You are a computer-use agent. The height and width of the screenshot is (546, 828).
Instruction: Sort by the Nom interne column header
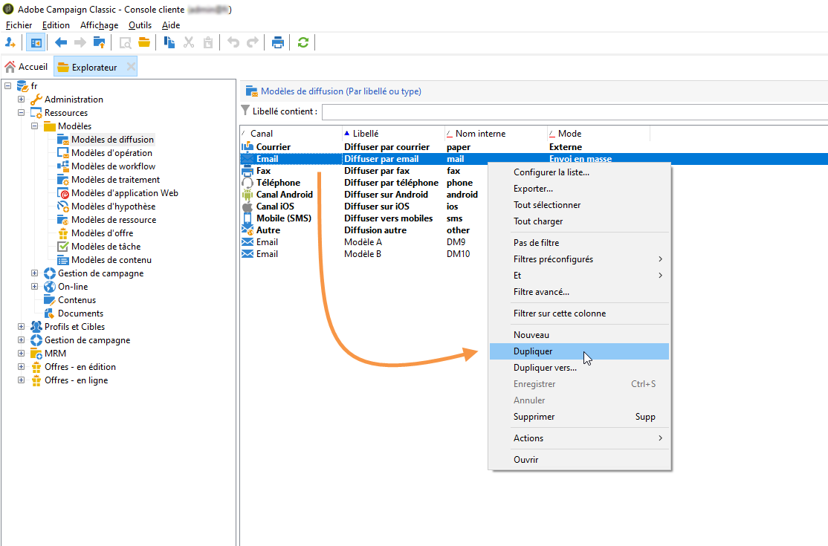click(480, 134)
